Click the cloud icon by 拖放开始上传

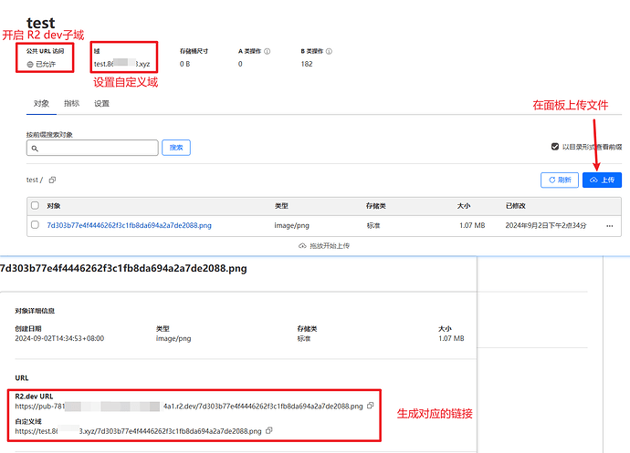[302, 246]
